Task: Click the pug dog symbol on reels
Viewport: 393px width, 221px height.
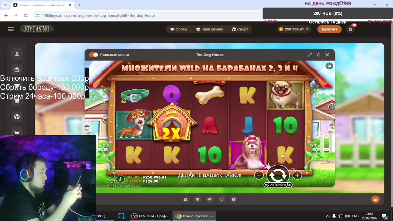Action: 286,95
